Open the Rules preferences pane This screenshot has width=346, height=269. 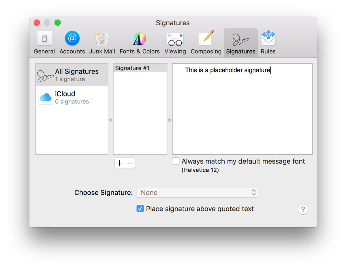coord(268,43)
